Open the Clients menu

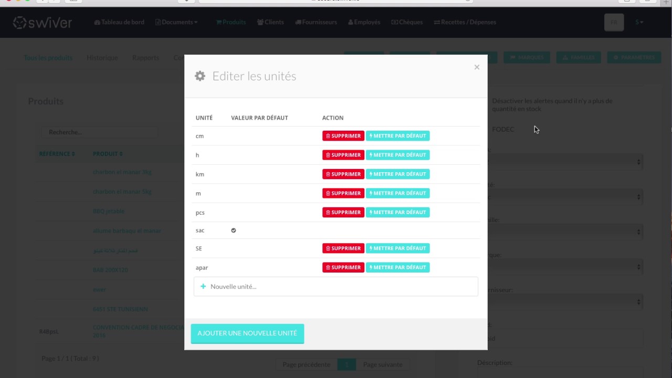click(x=270, y=22)
